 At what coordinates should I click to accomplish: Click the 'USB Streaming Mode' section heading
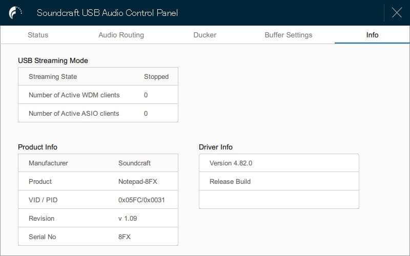coord(53,60)
